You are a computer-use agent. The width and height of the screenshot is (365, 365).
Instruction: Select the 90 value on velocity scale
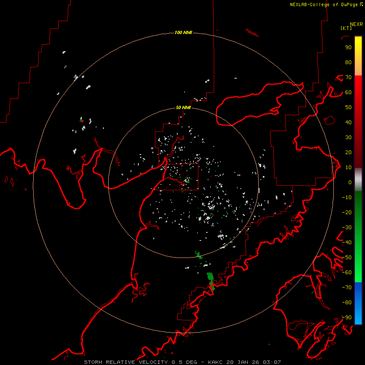point(348,47)
